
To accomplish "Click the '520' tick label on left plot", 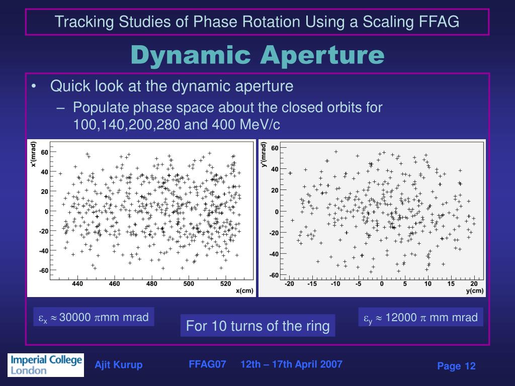I will point(226,283).
